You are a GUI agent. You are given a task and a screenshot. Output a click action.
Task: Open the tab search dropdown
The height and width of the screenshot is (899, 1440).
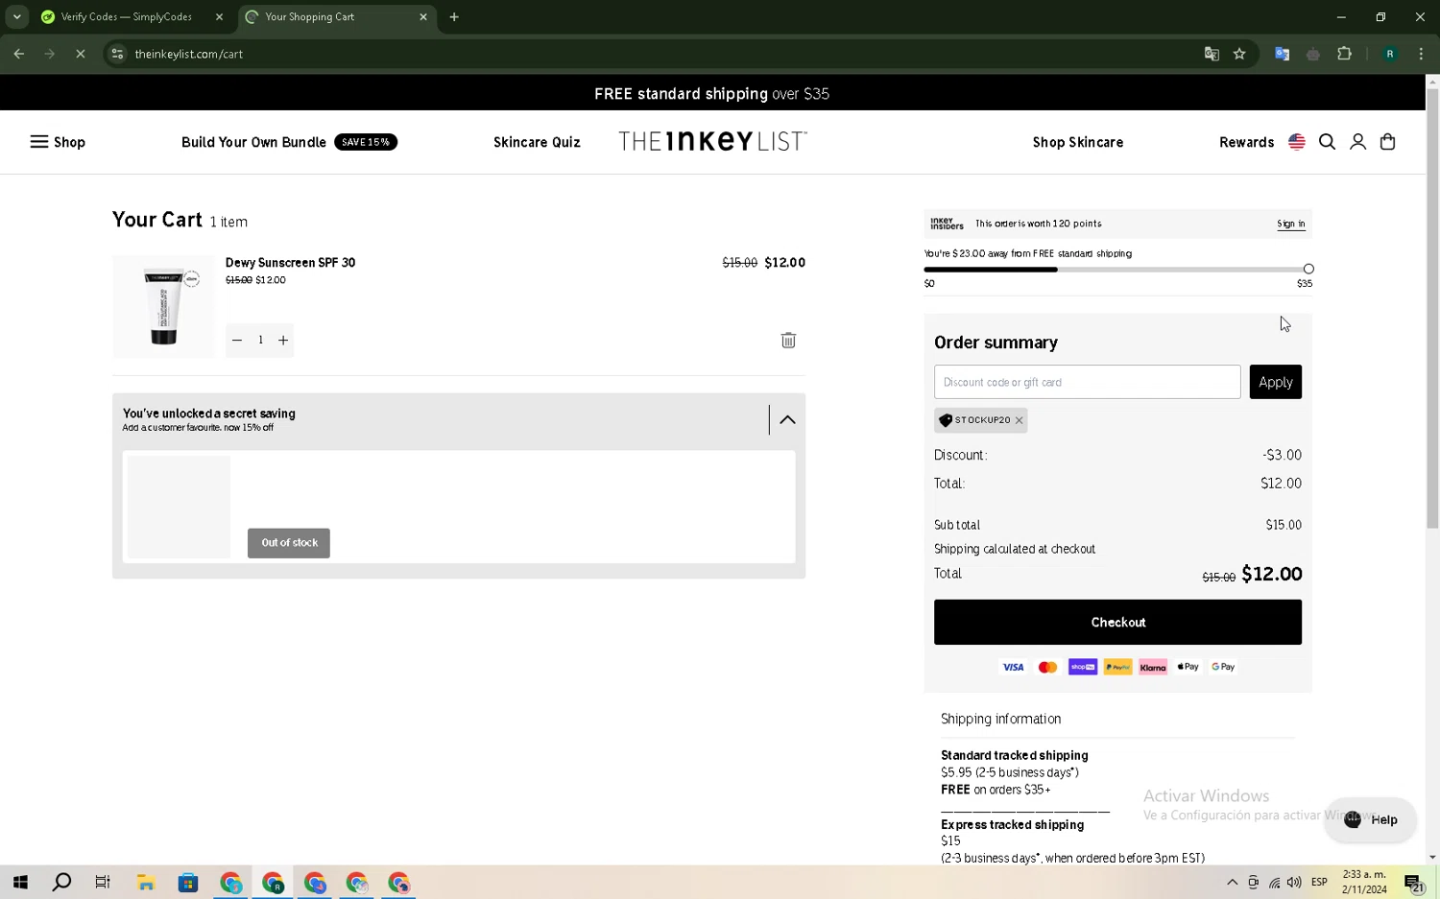tap(16, 17)
